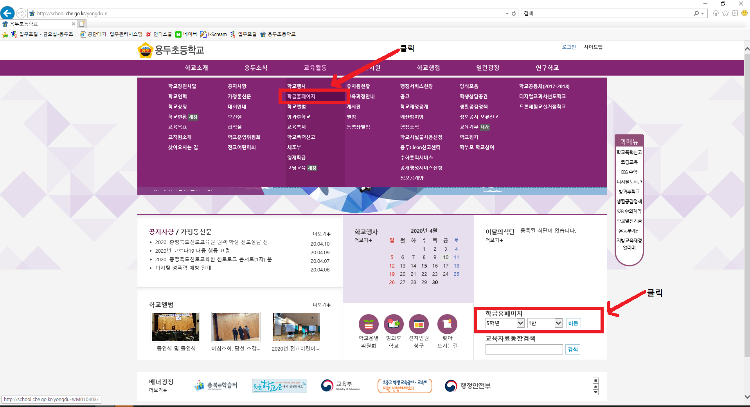750x407 pixels.
Task: Click the 교육자료통합검색 text input field
Action: coord(524,349)
